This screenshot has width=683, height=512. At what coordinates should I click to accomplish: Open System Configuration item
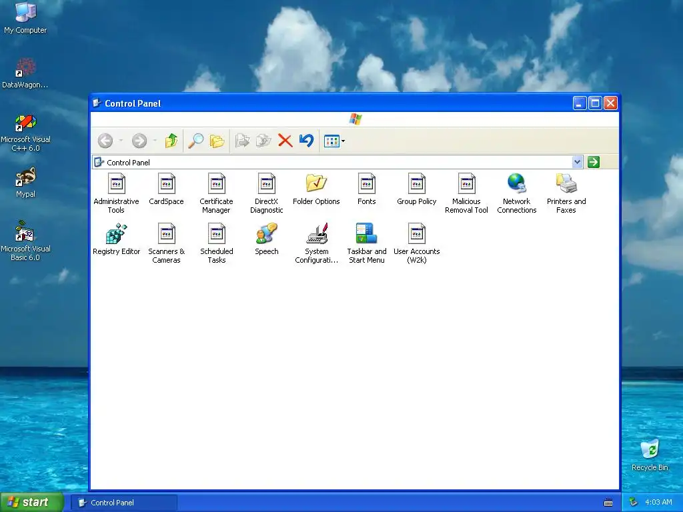click(x=317, y=243)
